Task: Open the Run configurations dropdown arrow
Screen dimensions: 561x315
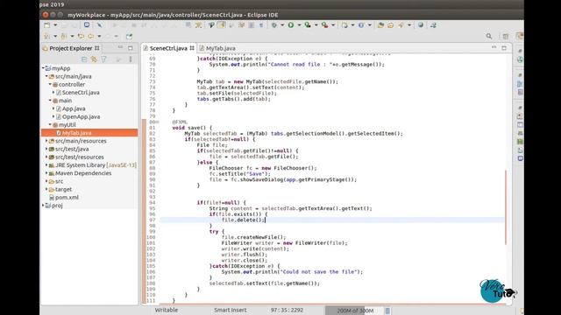Action: point(299,25)
